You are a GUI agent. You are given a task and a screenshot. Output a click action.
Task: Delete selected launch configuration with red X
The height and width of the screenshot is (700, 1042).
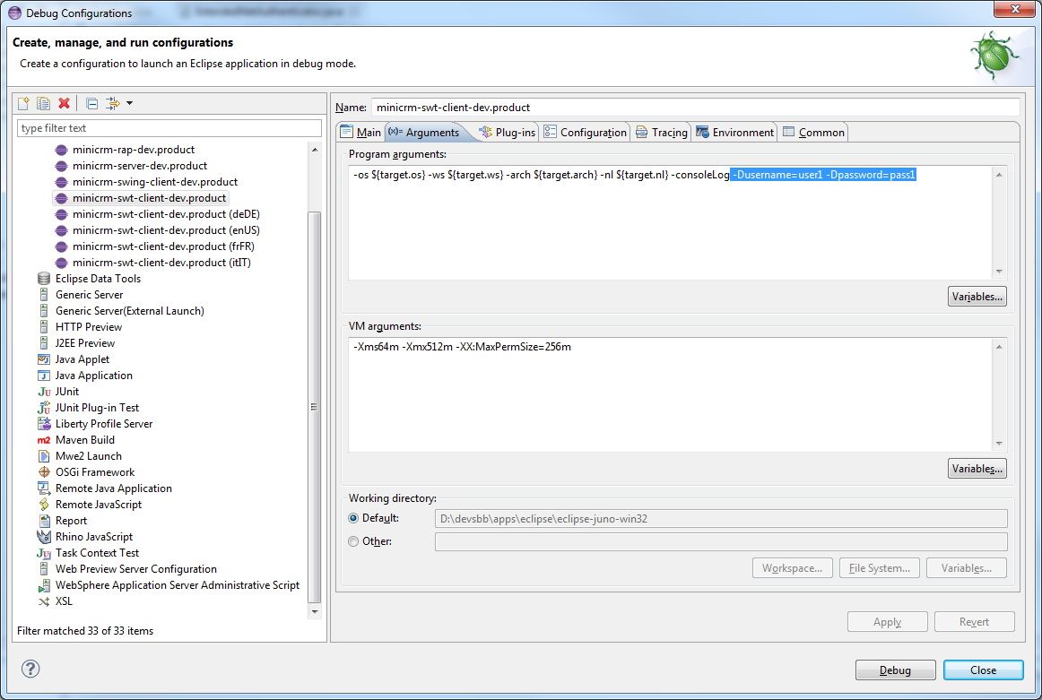pyautogui.click(x=64, y=104)
